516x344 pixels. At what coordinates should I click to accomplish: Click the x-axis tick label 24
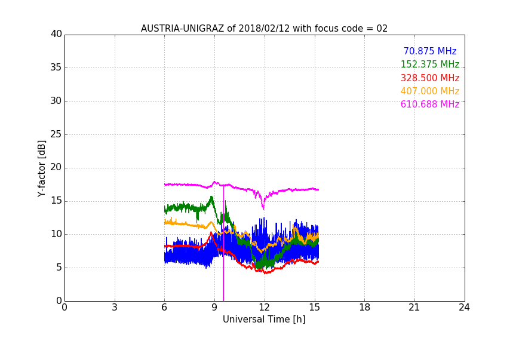click(x=464, y=308)
